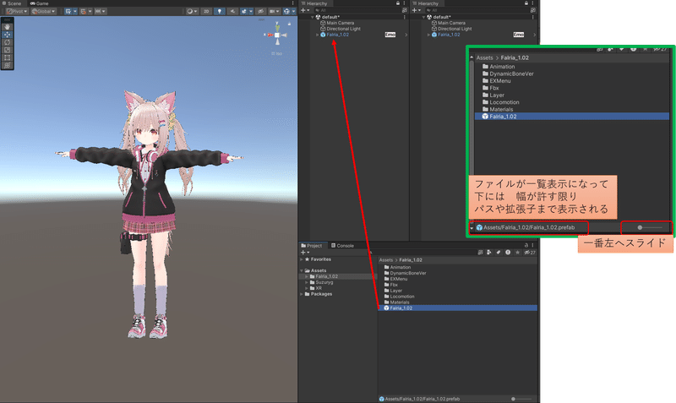
Task: Click the plus create button in right Hierarchy
Action: (x=414, y=10)
